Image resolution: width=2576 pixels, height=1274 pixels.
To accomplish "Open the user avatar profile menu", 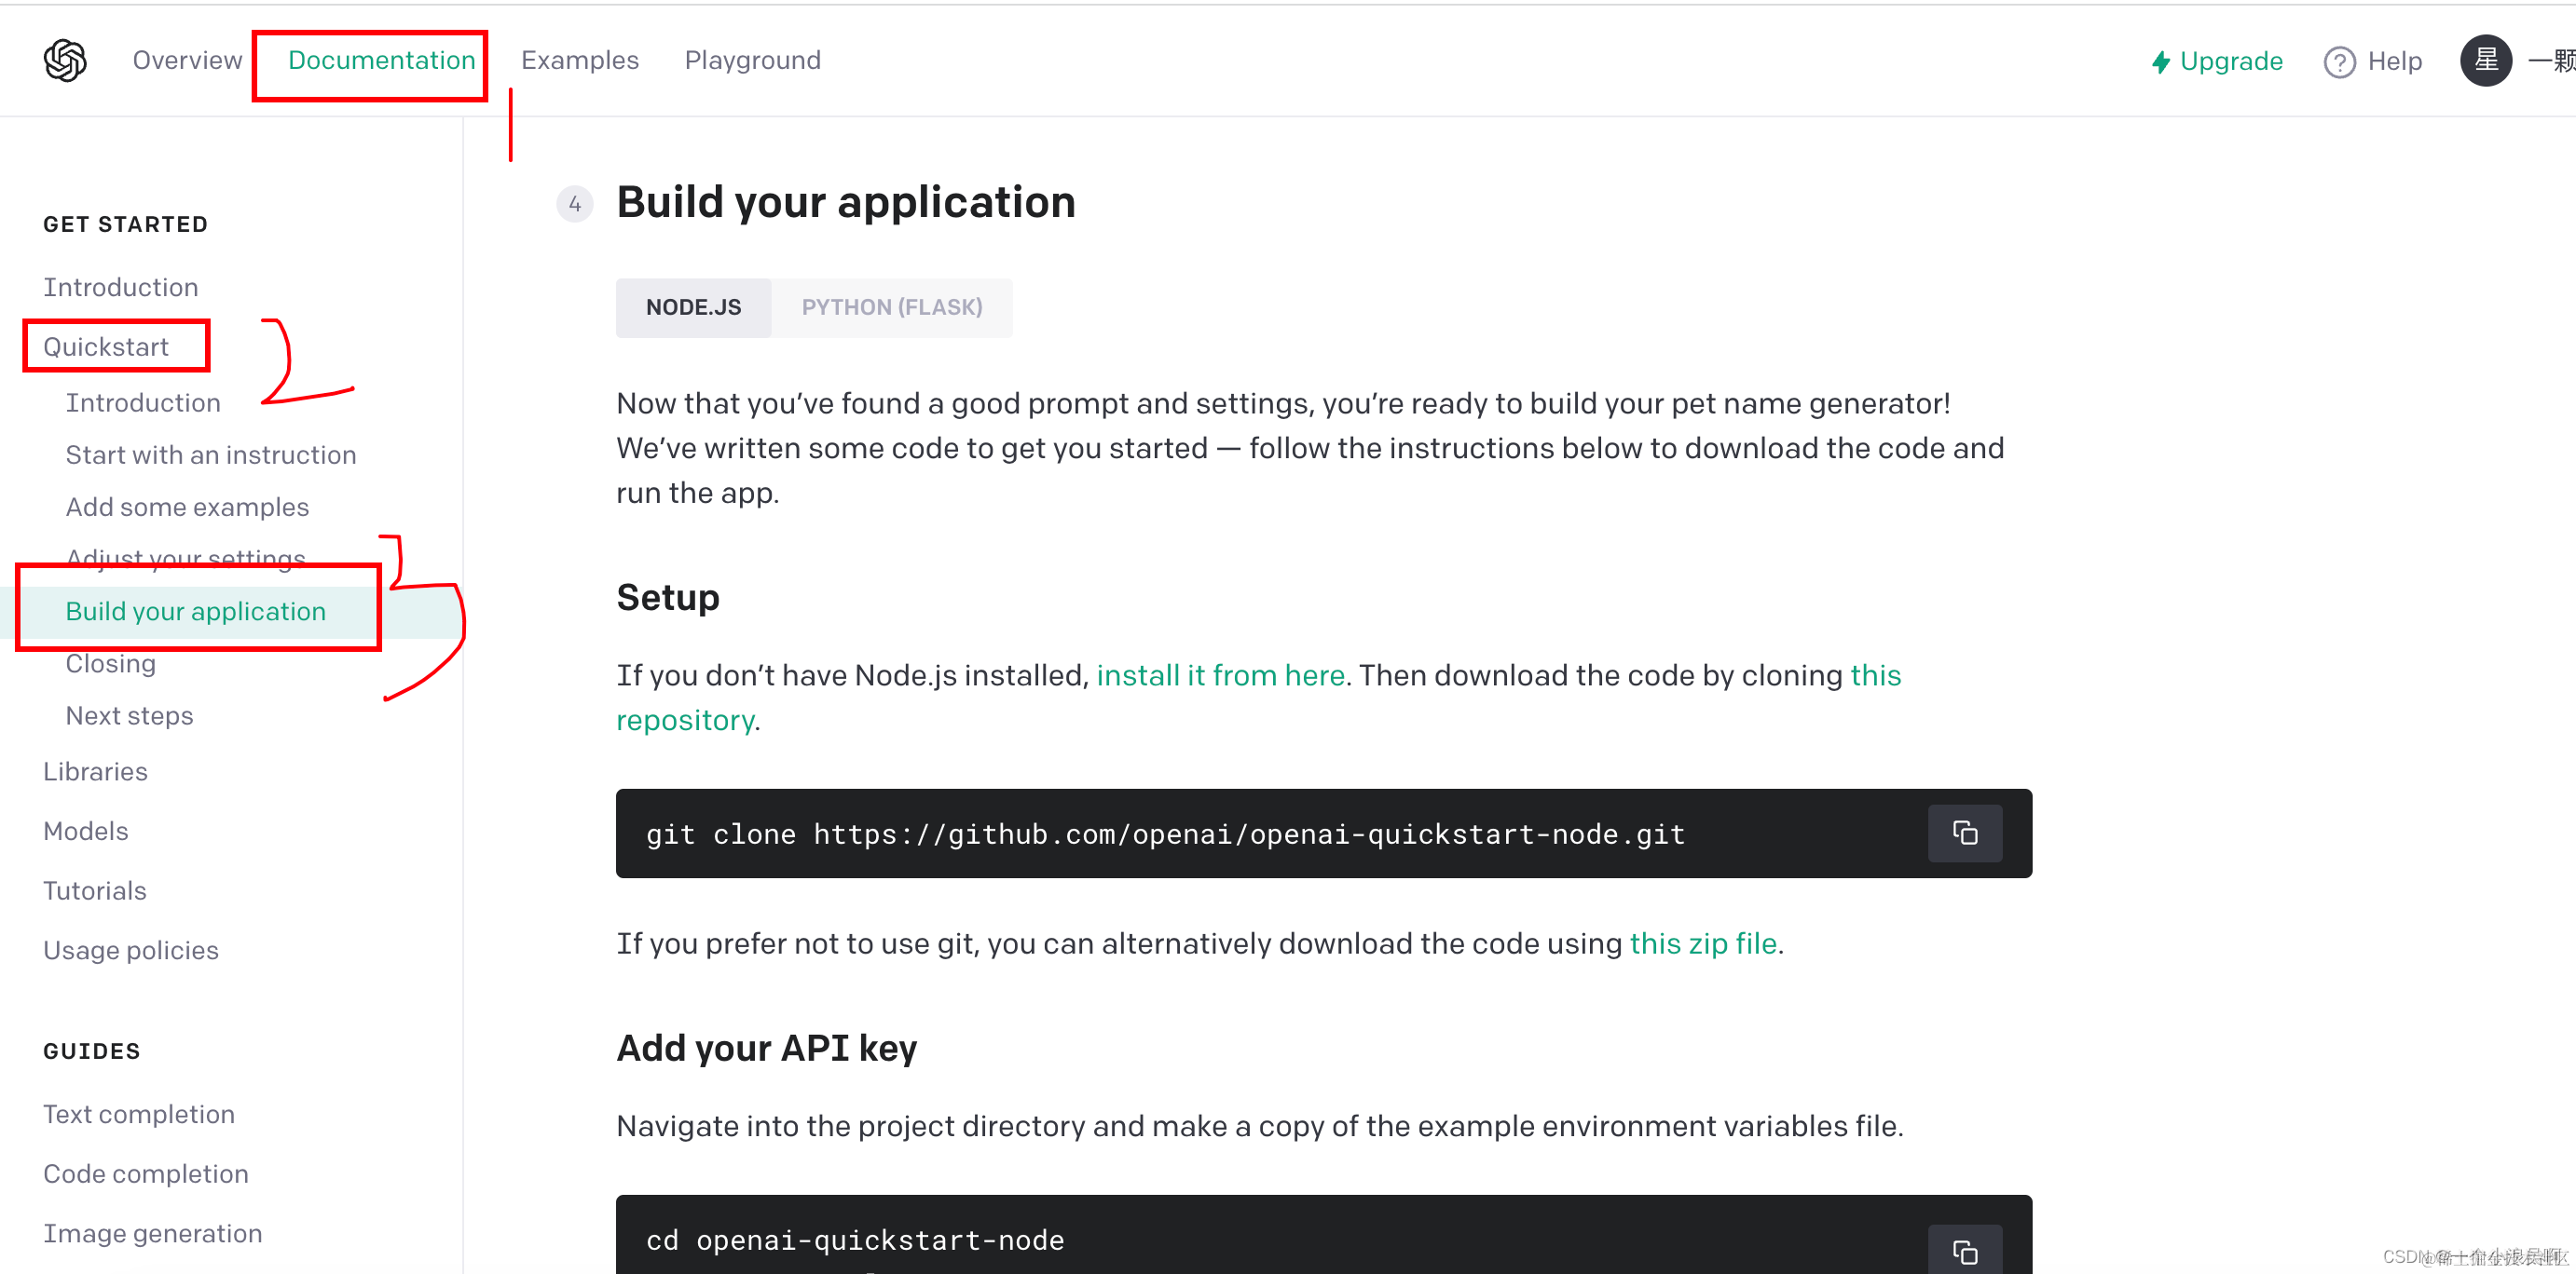I will (2485, 60).
